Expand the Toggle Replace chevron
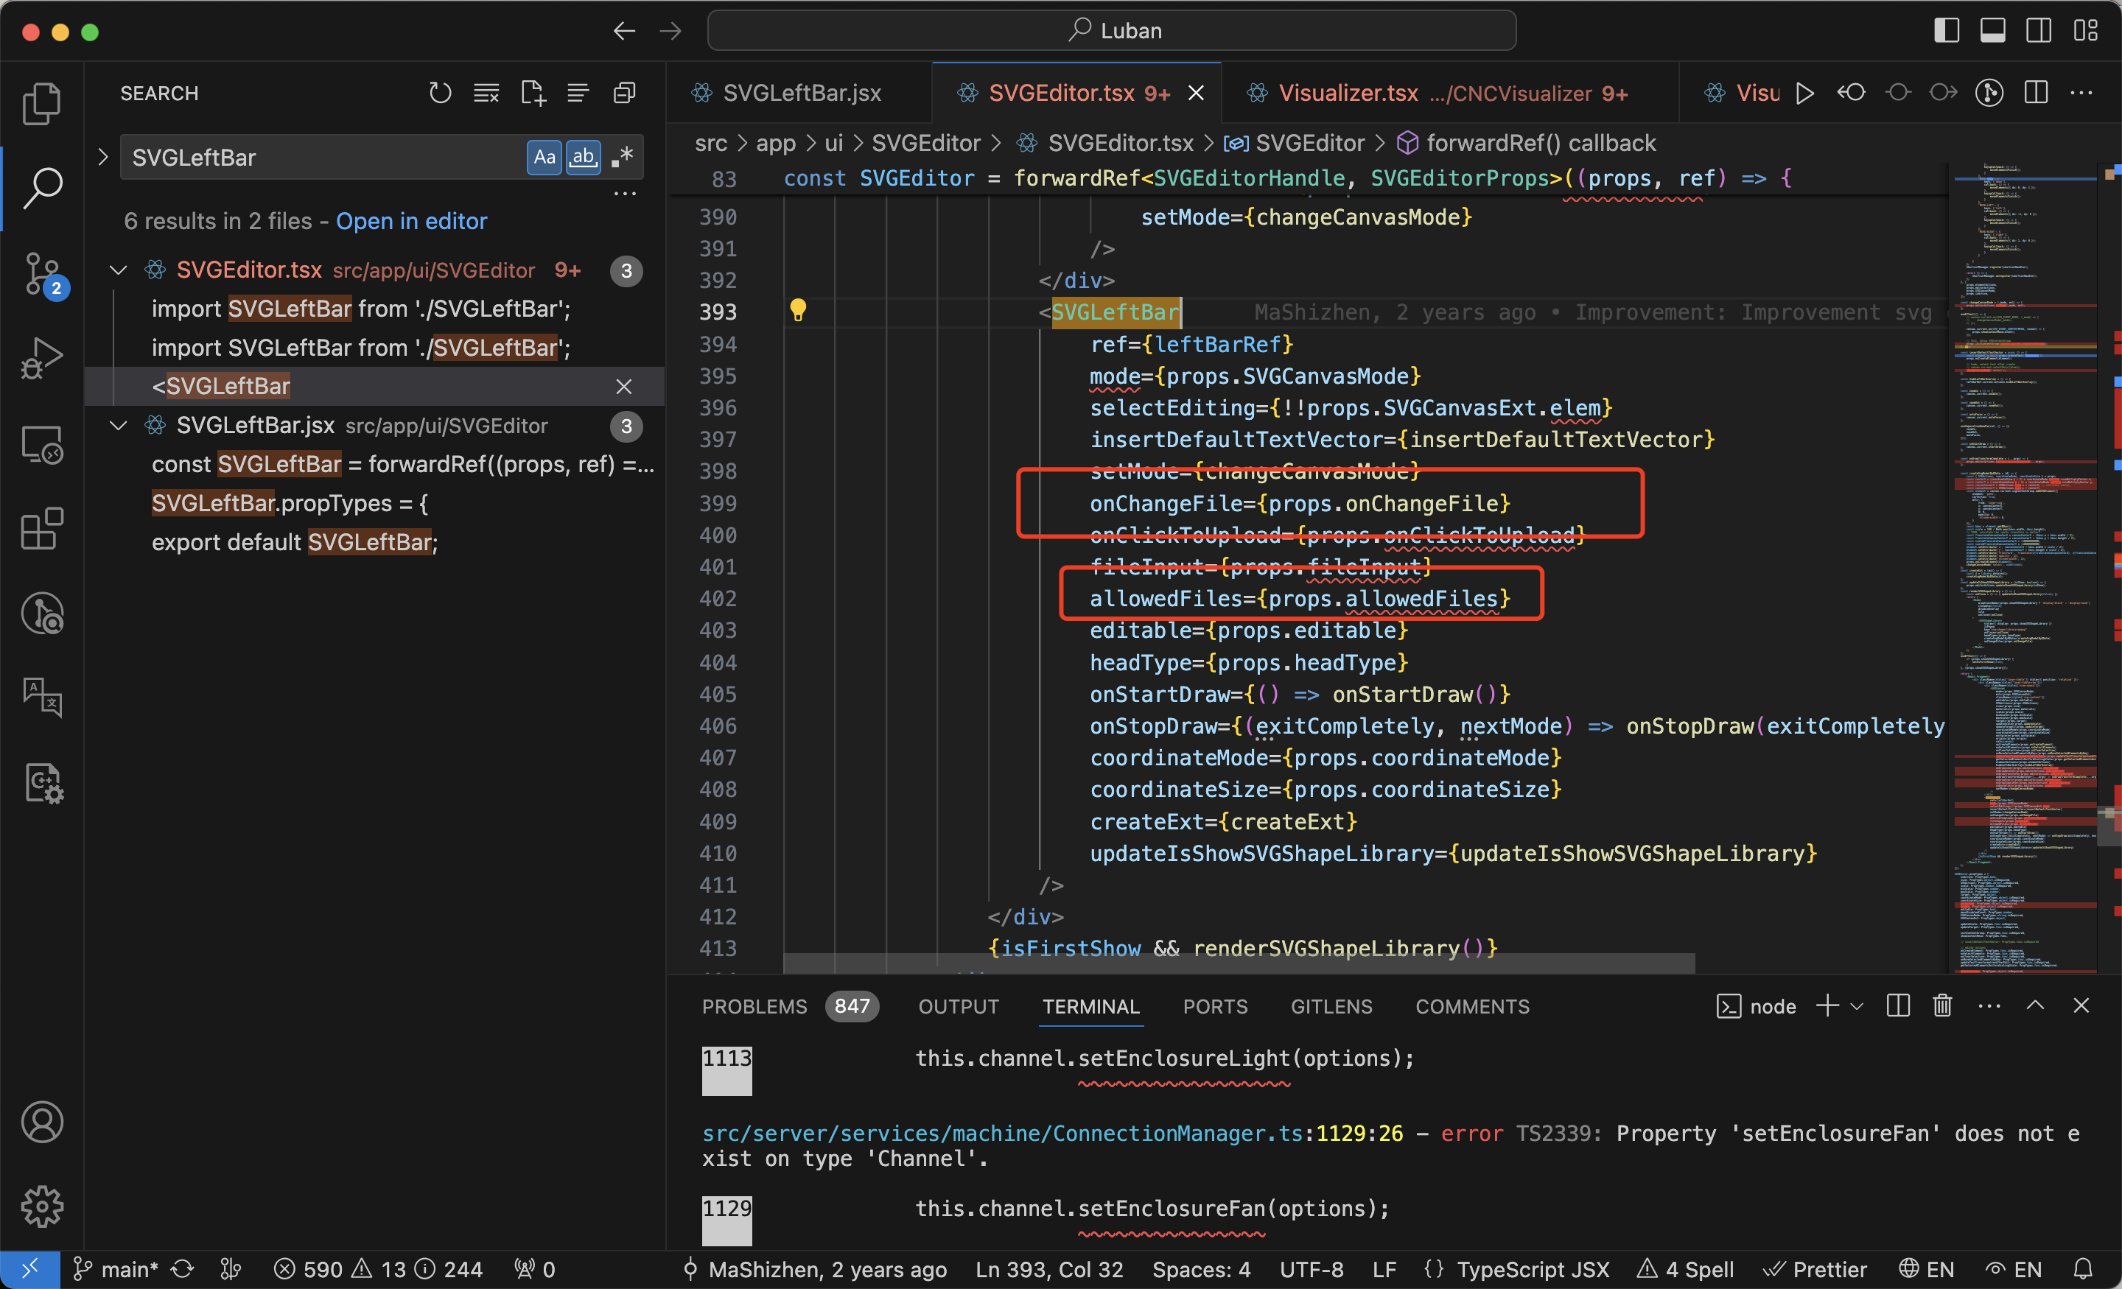This screenshot has width=2122, height=1289. (x=103, y=157)
